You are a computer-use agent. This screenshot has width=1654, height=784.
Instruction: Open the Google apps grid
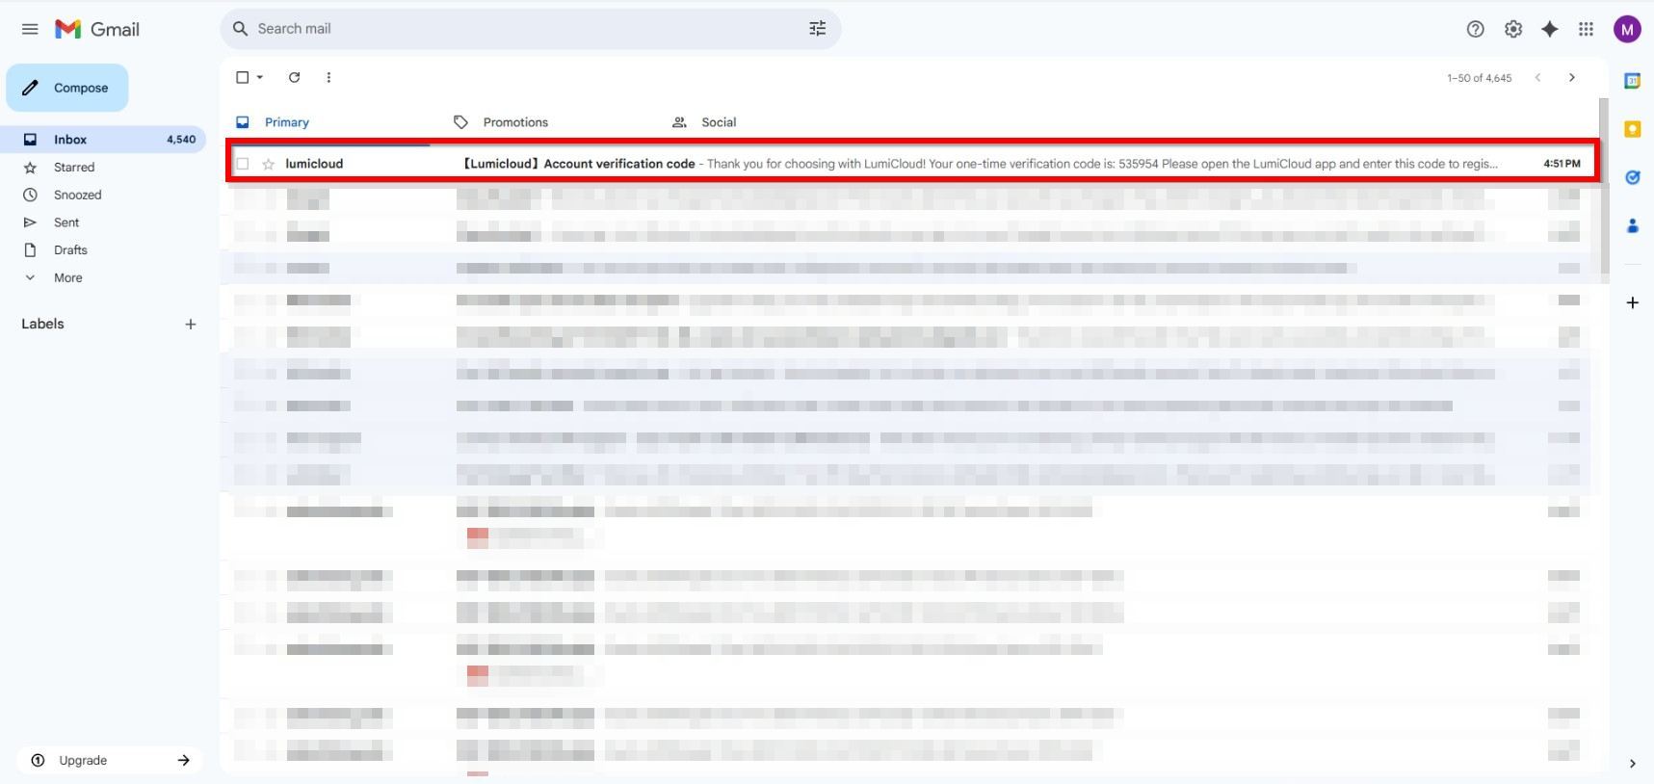(x=1586, y=29)
